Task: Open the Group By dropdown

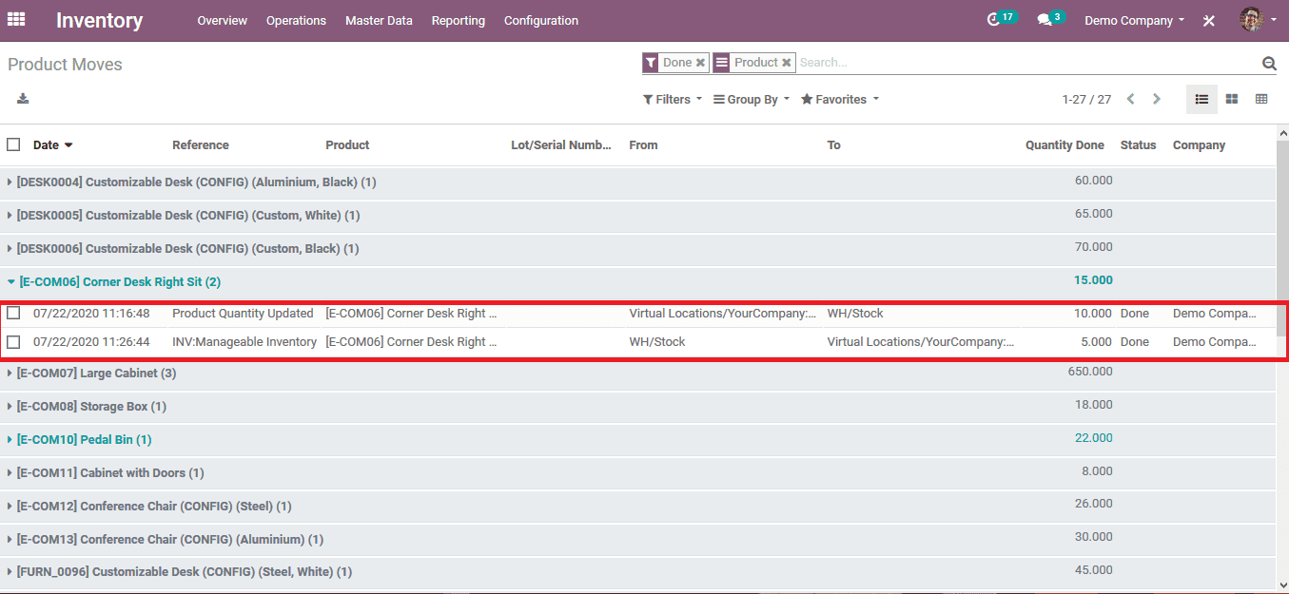Action: [752, 99]
